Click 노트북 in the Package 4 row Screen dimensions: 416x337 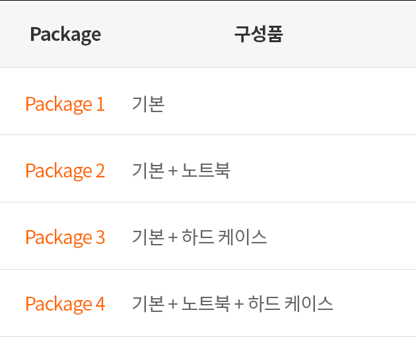click(206, 303)
